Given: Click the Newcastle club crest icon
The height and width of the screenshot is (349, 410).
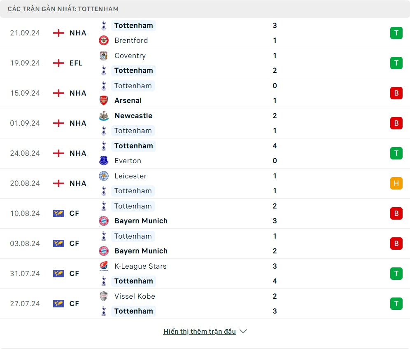Looking at the screenshot, I should pos(104,116).
